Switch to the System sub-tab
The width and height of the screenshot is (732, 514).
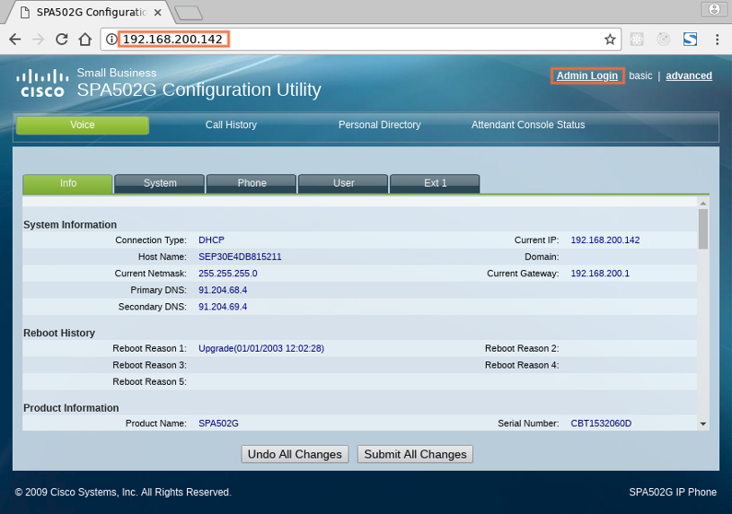click(160, 183)
